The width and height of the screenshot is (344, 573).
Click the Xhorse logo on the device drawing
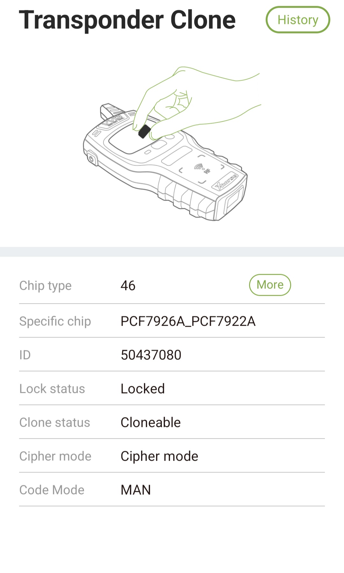pyautogui.click(x=226, y=182)
